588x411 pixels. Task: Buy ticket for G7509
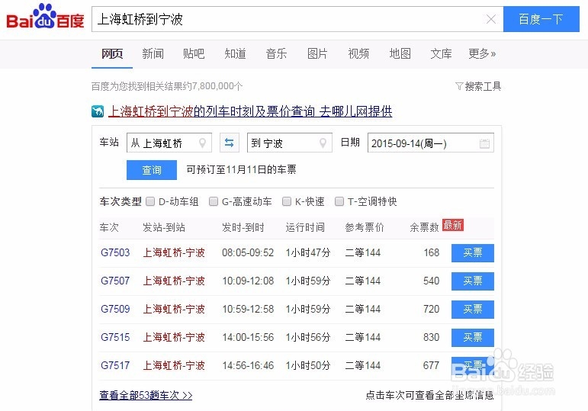pos(473,309)
